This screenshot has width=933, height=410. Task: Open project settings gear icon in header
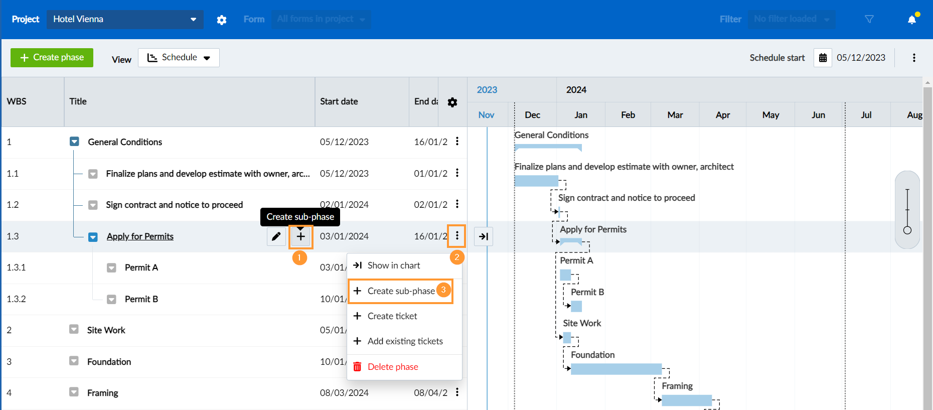coord(222,20)
